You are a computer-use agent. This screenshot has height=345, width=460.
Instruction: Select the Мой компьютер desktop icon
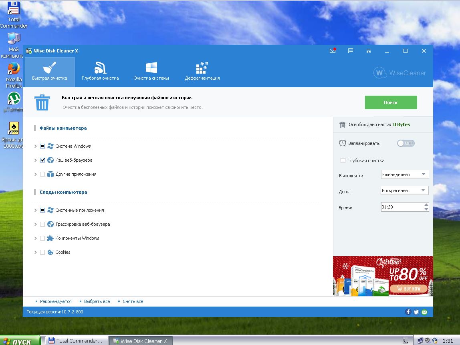pos(14,45)
